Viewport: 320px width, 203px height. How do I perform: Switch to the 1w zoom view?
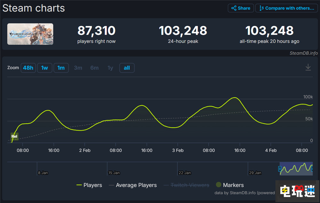pos(44,68)
